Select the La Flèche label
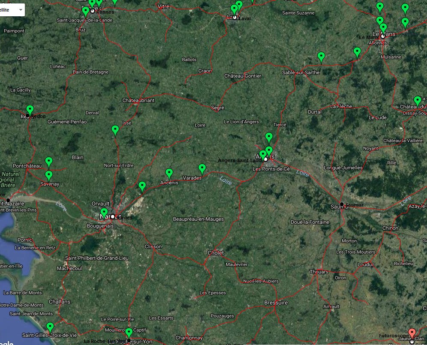Image resolution: width=427 pixels, height=345 pixels. [341, 106]
